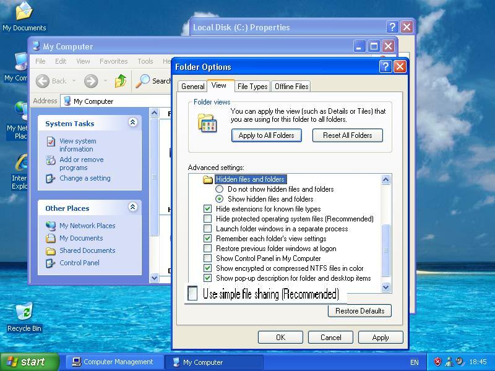This screenshot has height=371, width=495.
Task: Click the Search magnifier icon
Action: [143, 81]
